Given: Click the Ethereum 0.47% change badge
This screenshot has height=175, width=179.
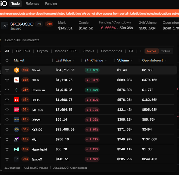Looking at the screenshot, I should point(92,90).
